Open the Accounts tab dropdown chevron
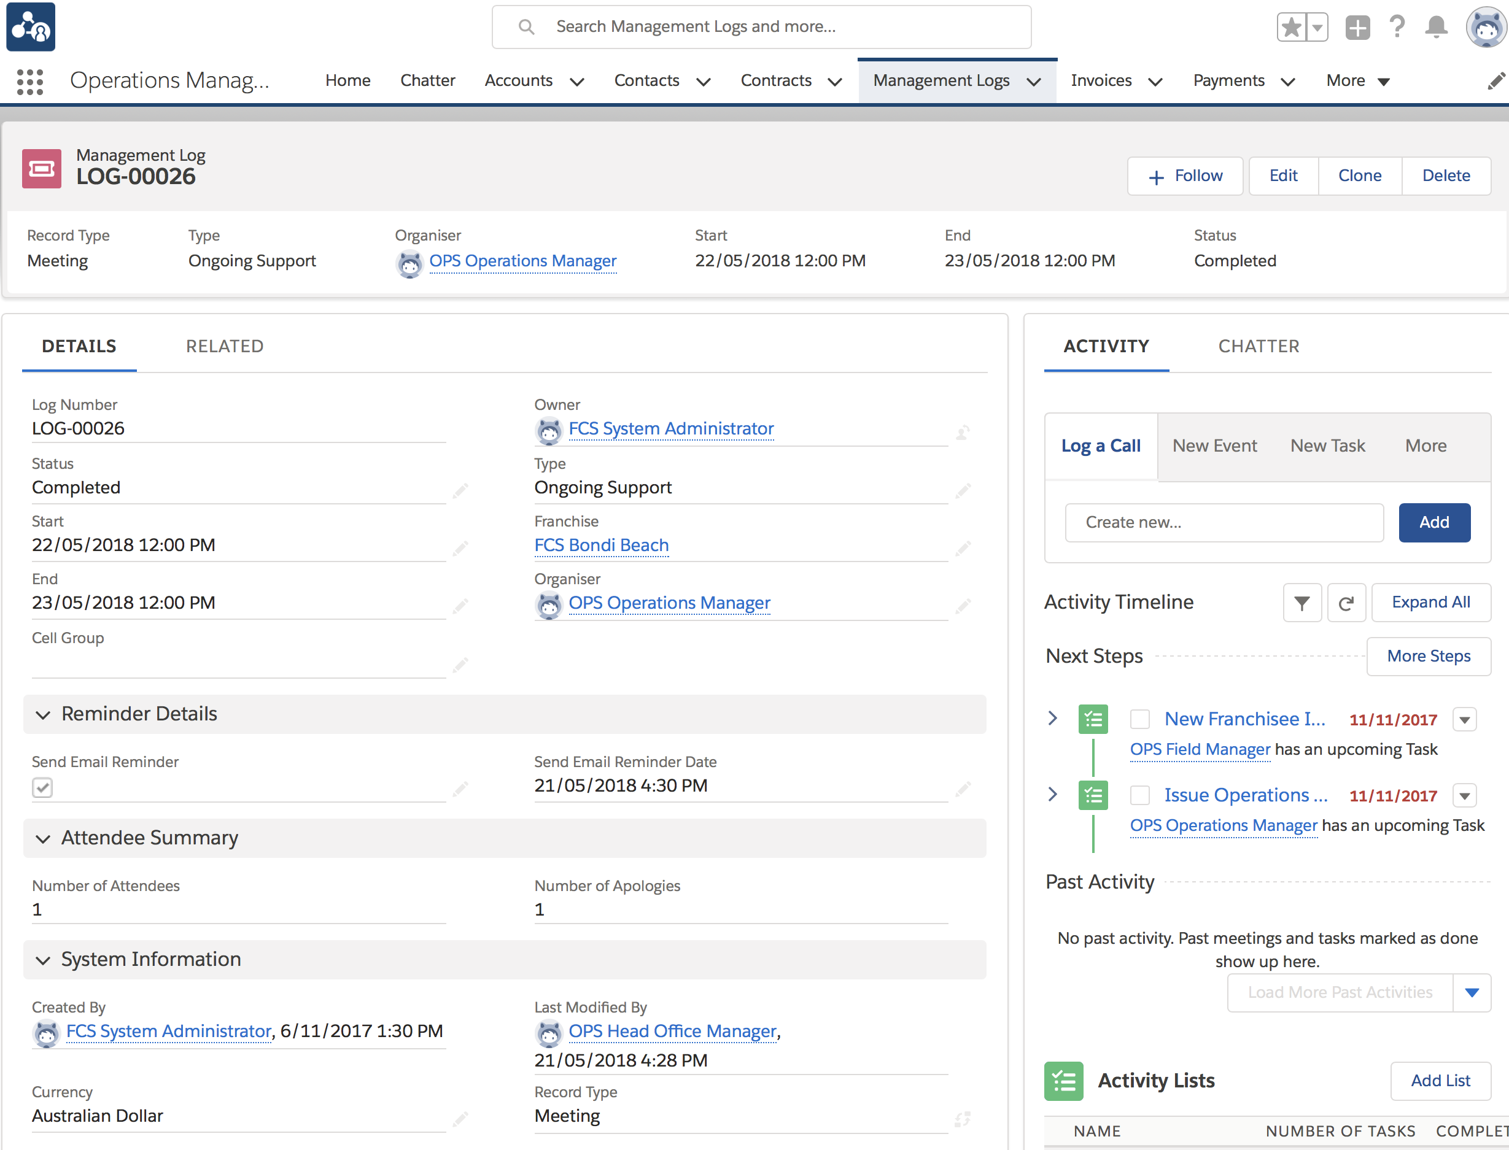Viewport: 1509px width, 1150px height. coord(577,82)
